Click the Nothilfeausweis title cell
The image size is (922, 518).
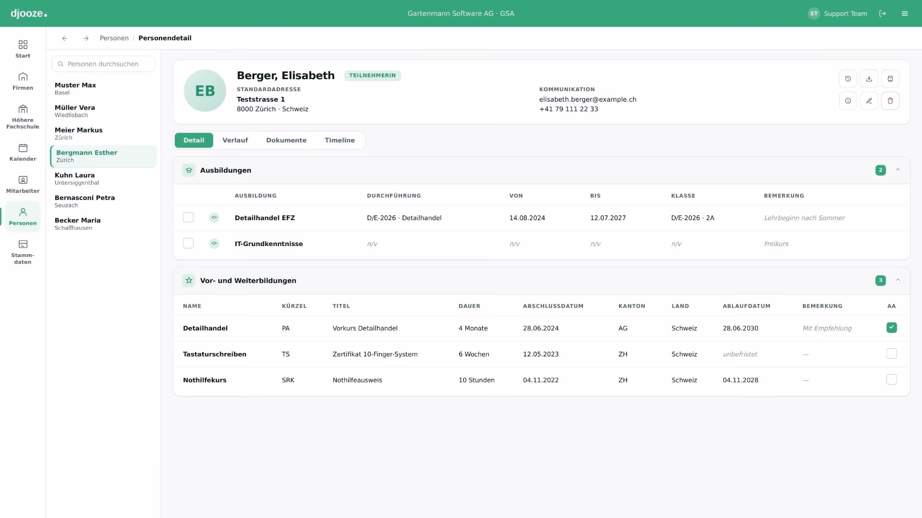357,380
